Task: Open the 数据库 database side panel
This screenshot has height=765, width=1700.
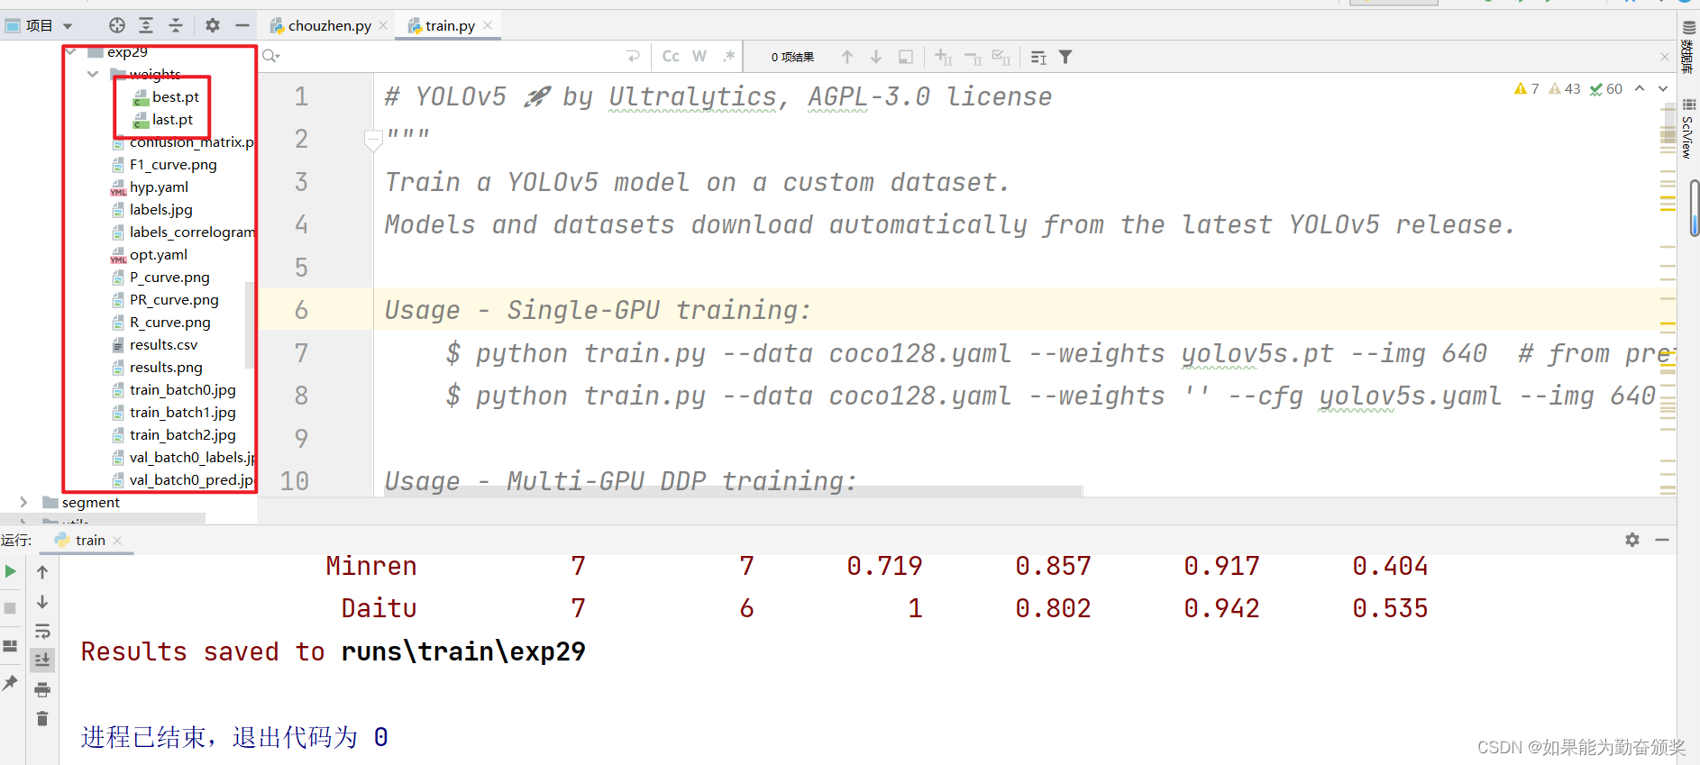Action: pyautogui.click(x=1688, y=47)
